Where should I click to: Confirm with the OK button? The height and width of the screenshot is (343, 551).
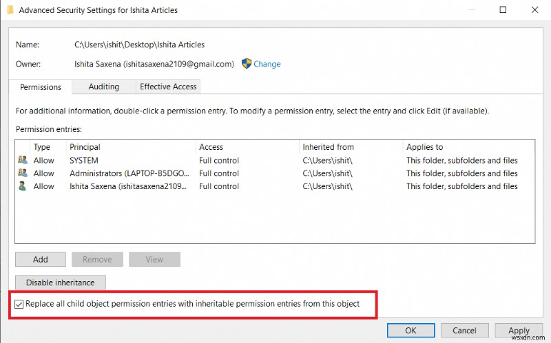click(410, 331)
